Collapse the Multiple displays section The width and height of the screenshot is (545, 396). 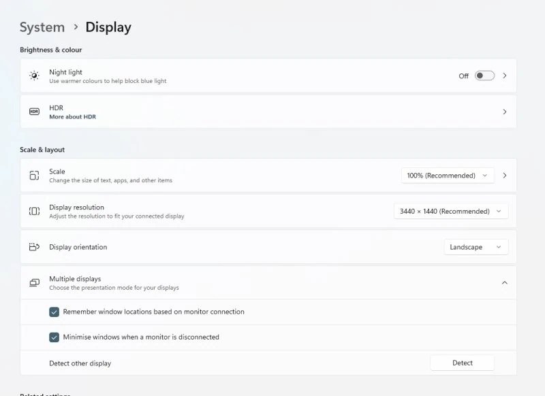pyautogui.click(x=504, y=282)
